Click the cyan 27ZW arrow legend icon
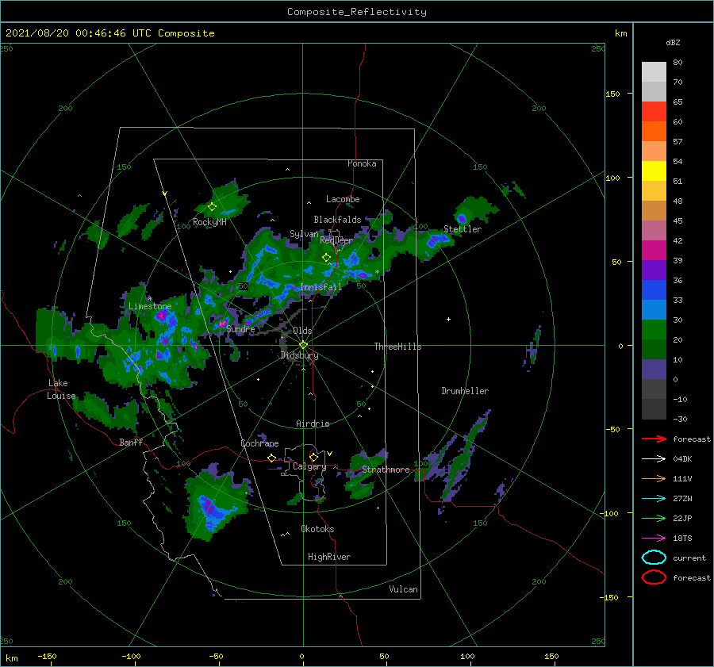The width and height of the screenshot is (714, 667). click(654, 499)
